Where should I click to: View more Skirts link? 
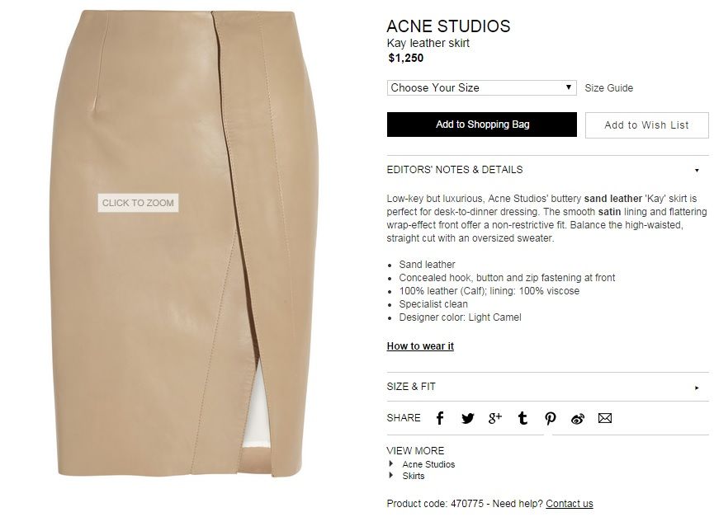413,476
